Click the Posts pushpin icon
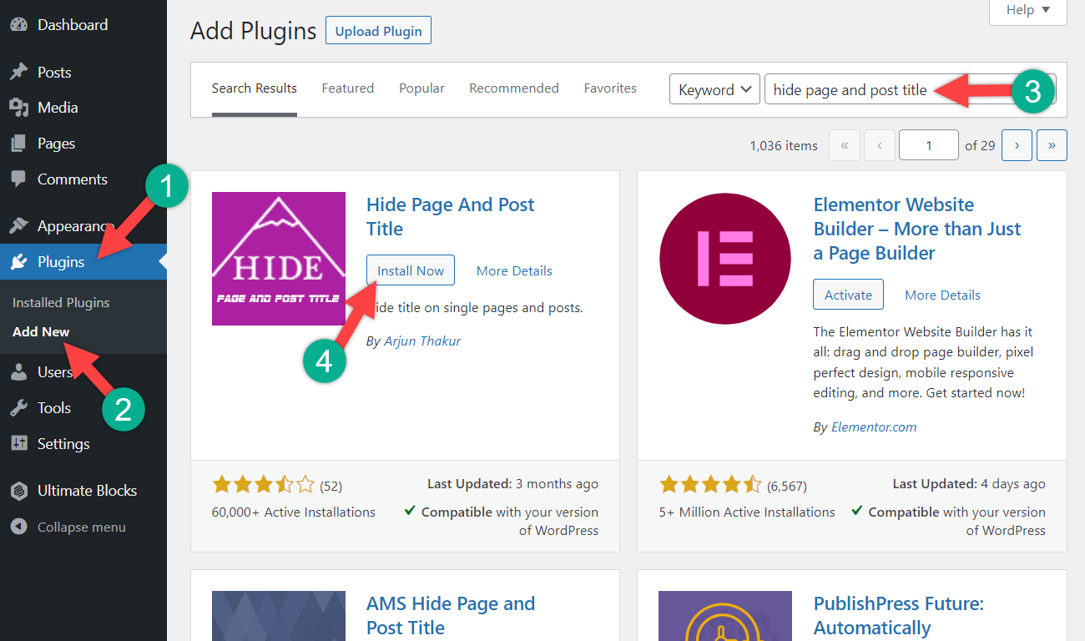Screen dimensions: 1085x641 click(18, 73)
